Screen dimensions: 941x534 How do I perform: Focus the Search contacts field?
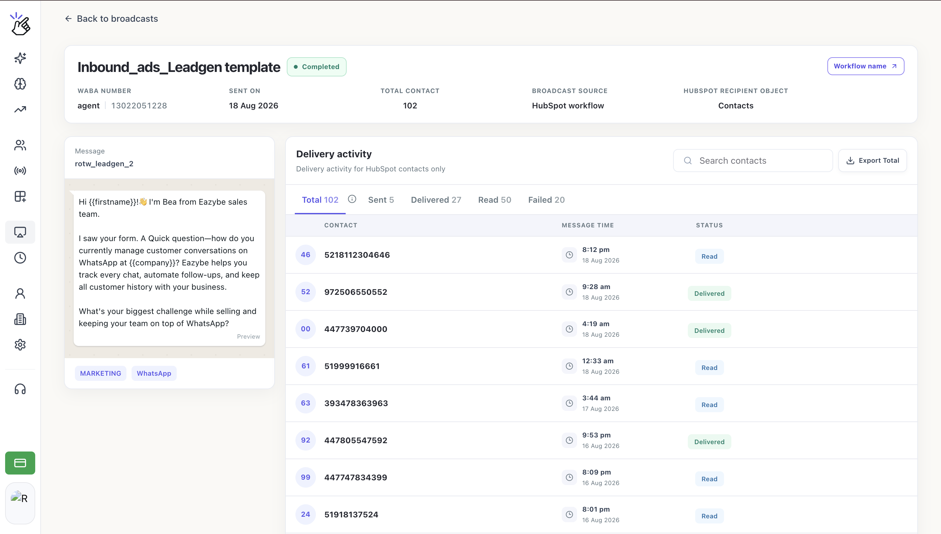click(x=753, y=161)
